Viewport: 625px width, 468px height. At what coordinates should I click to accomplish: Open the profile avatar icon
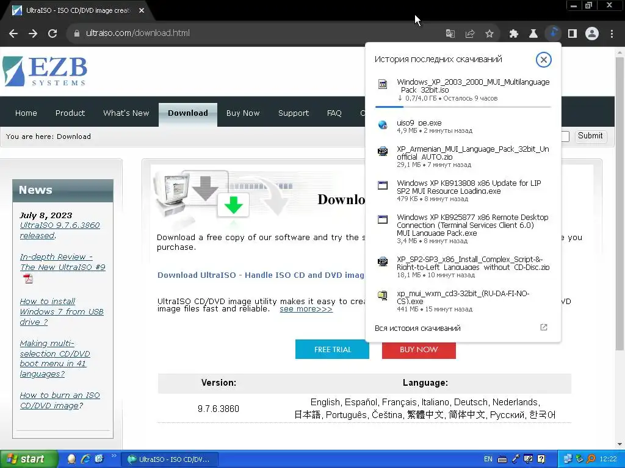coord(592,34)
